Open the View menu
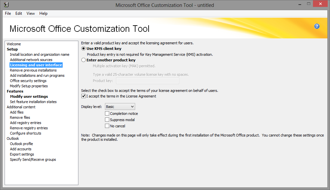 [x=31, y=13]
